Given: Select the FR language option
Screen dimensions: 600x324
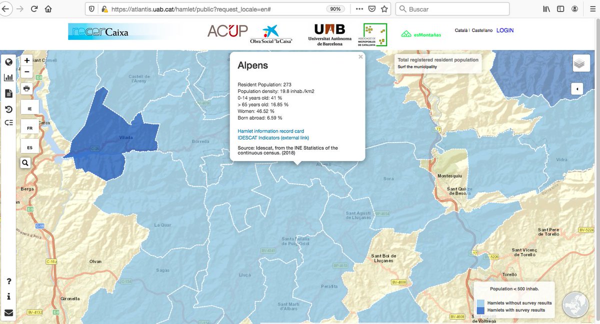Looking at the screenshot, I should pyautogui.click(x=29, y=127).
